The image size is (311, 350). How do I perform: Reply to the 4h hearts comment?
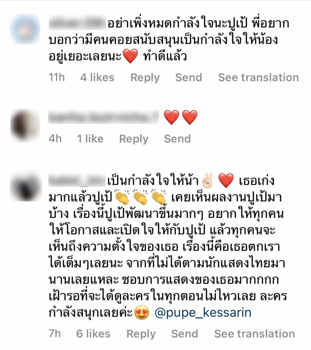point(134,139)
